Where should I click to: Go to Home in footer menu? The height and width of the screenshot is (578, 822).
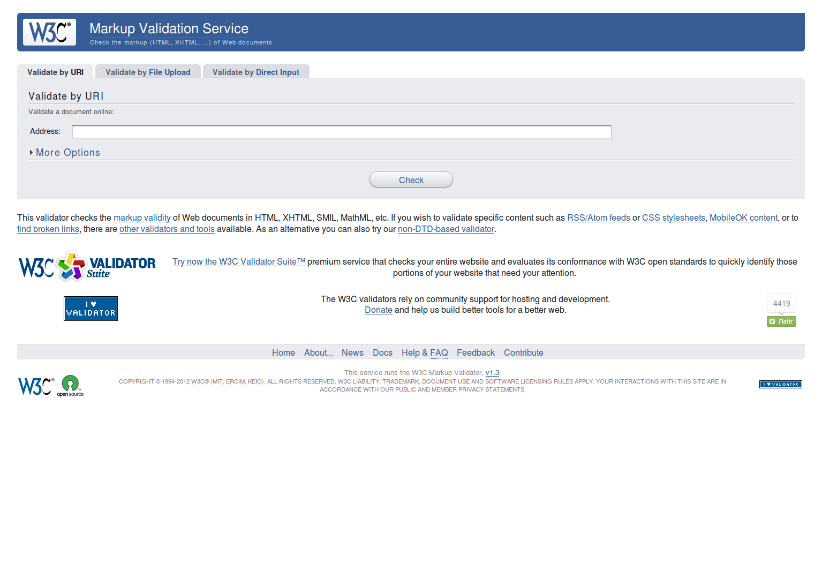click(283, 352)
